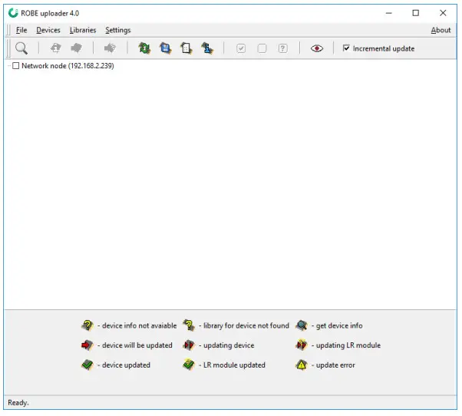Click the grayed-out icon between the toolbar separators
This screenshot has height=416, width=462.
(x=110, y=48)
